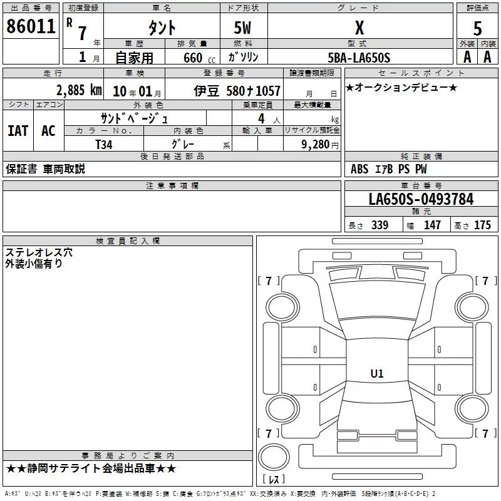Screen dimensions: 501x501
Task: Click the U1 dent mark on car diagram
Action: pyautogui.click(x=377, y=374)
